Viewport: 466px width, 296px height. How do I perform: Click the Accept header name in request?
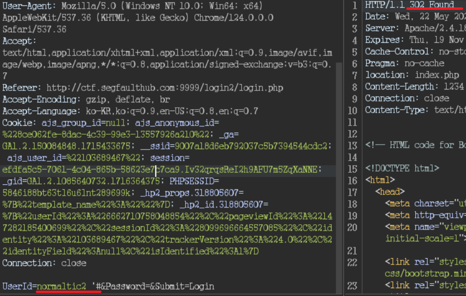[19, 41]
